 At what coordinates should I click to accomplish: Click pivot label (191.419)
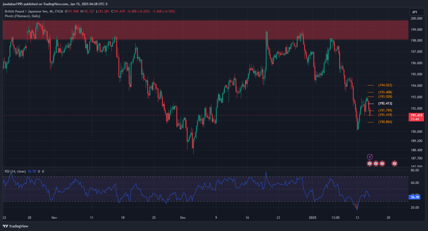[385, 115]
